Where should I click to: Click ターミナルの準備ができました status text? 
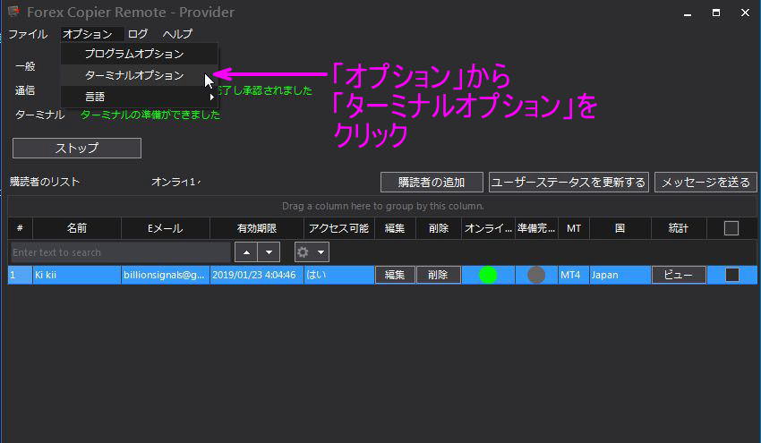tap(150, 115)
